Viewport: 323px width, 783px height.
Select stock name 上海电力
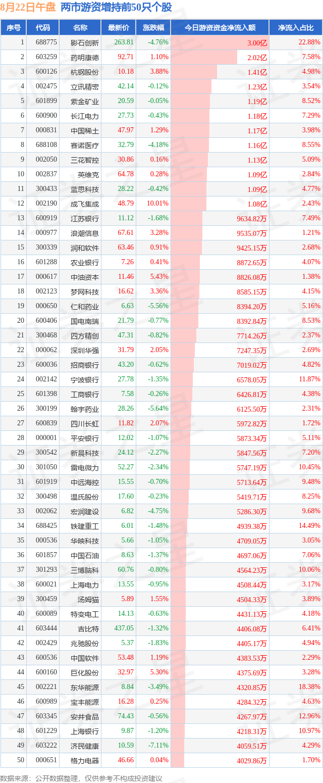[x=85, y=585]
